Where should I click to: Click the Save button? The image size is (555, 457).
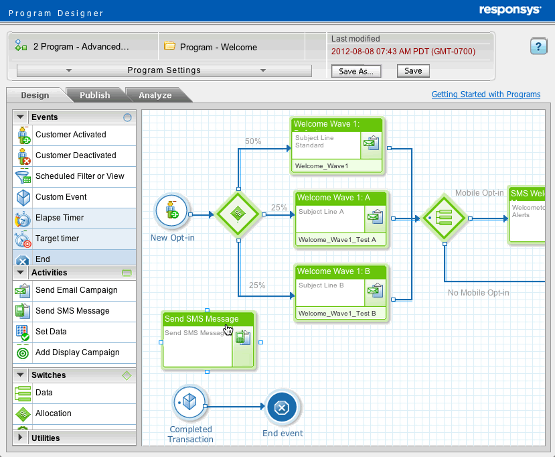point(413,71)
